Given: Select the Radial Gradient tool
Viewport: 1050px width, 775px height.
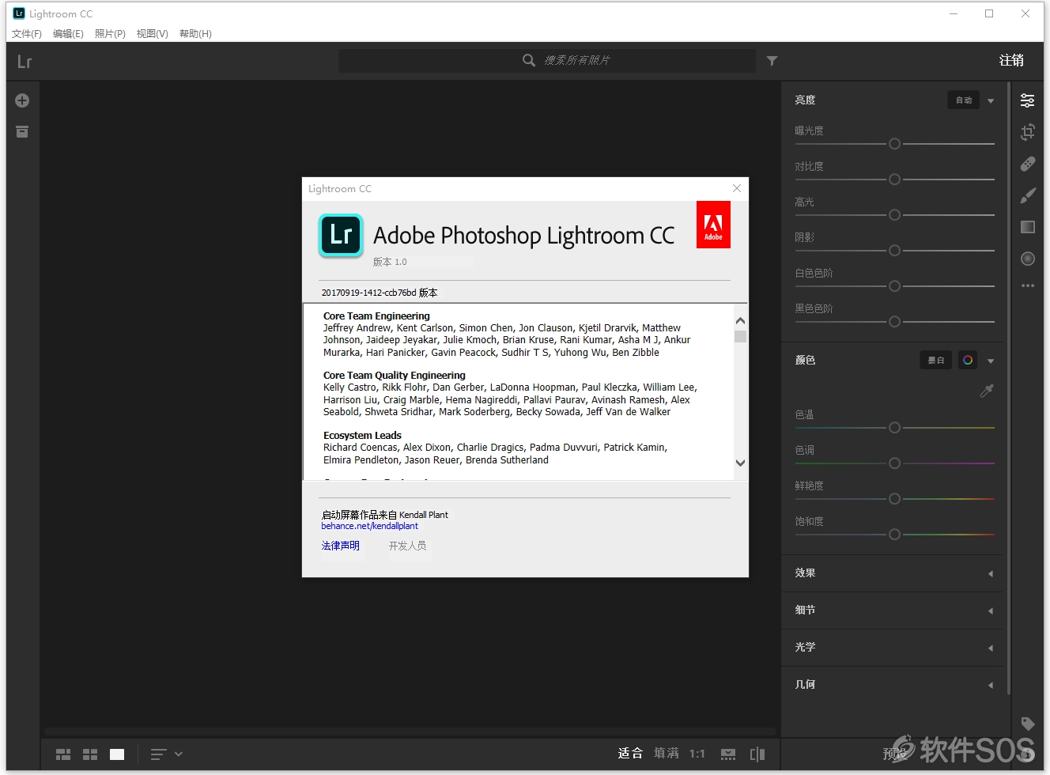Looking at the screenshot, I should 1027,259.
